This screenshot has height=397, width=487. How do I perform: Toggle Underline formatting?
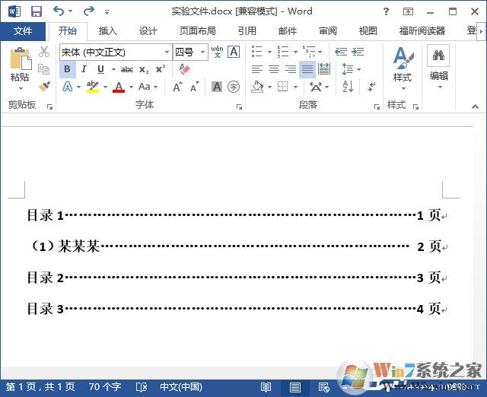[100, 69]
